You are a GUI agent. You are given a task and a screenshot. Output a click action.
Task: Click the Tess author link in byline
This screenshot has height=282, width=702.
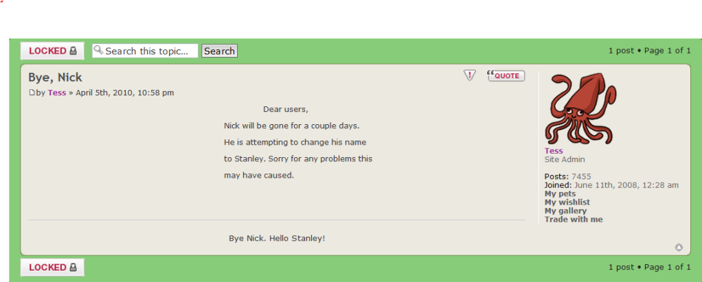[x=57, y=93]
